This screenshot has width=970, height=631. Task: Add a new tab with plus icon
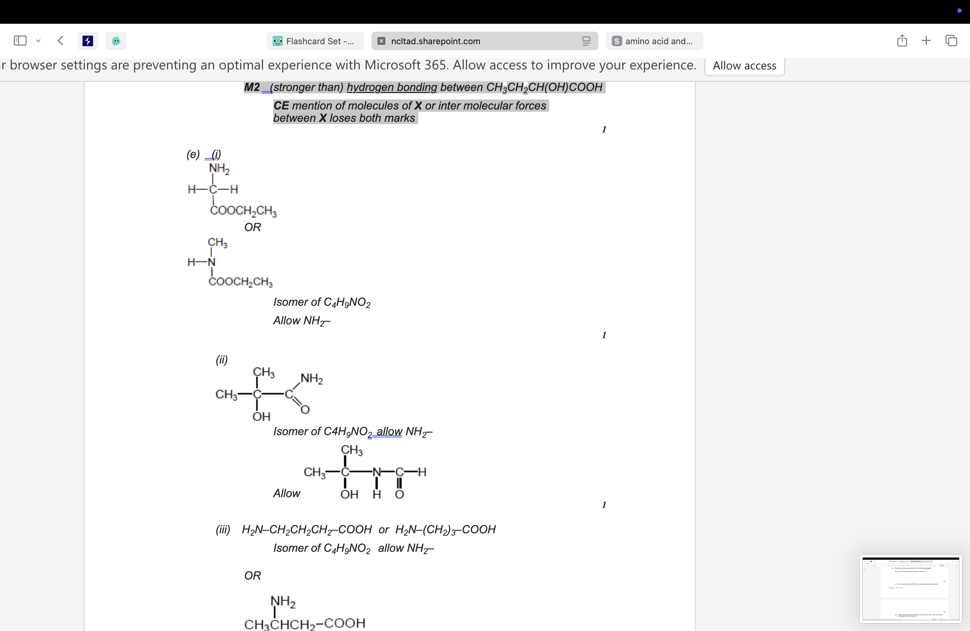click(x=926, y=40)
